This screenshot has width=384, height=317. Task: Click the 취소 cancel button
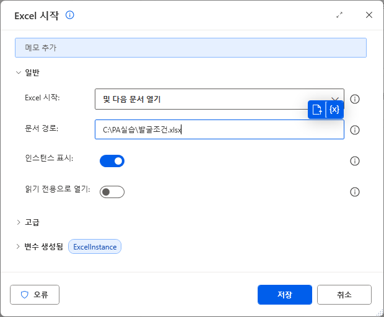tap(344, 295)
